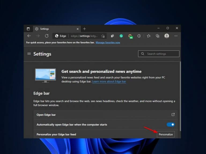
Task: Toggle automatically open Edge bar switch
Action: 171,124
